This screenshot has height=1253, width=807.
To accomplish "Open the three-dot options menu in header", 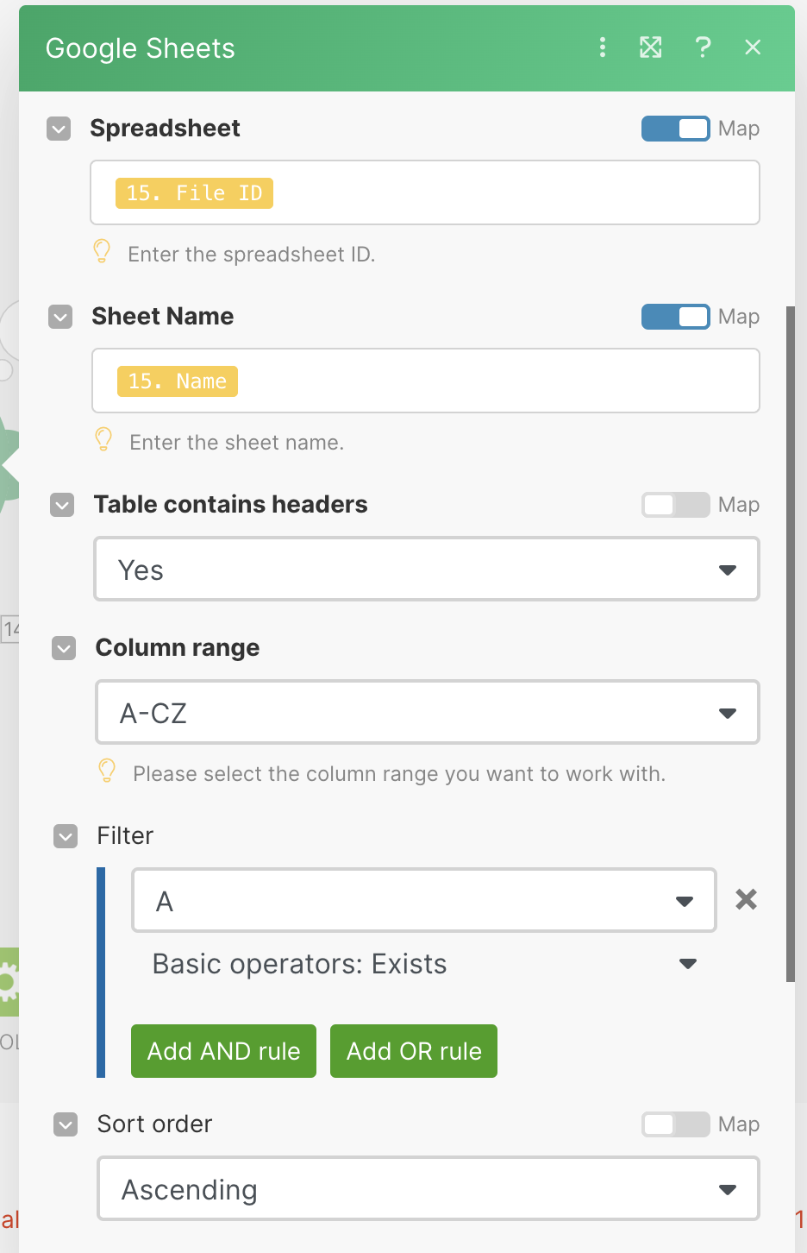I will point(603,47).
